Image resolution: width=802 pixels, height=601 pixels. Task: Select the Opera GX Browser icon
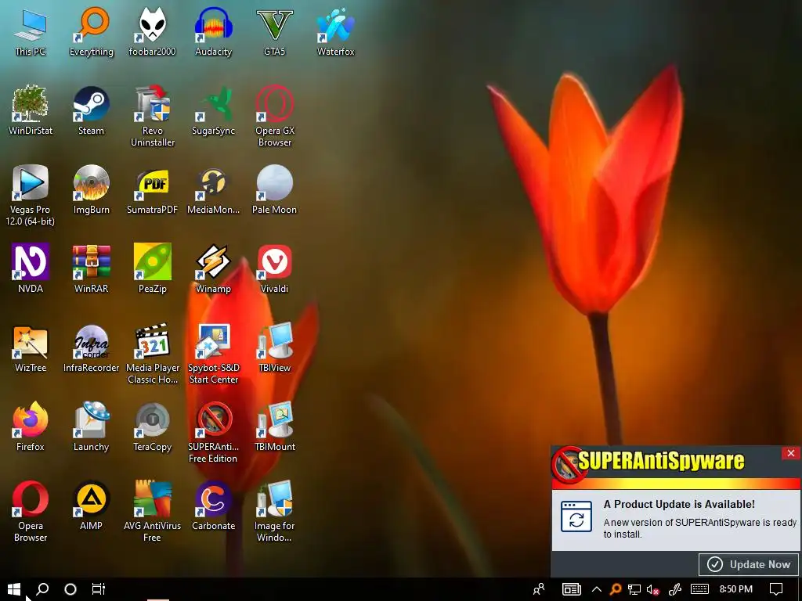pos(275,116)
